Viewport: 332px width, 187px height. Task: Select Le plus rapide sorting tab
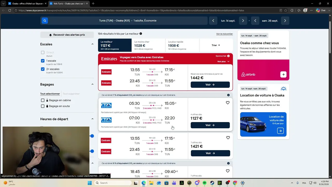tap(182, 45)
